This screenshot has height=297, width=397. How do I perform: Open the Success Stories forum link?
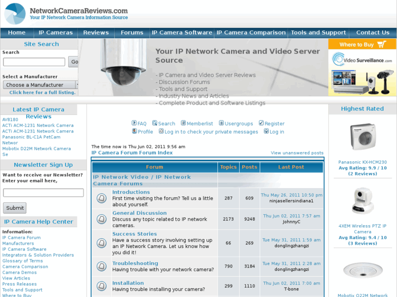135,234
